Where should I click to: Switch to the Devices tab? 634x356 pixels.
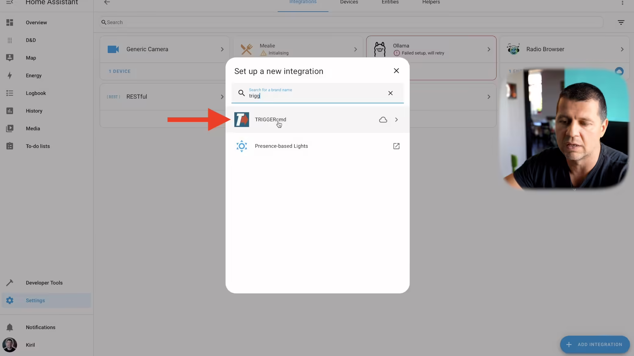coord(349,2)
